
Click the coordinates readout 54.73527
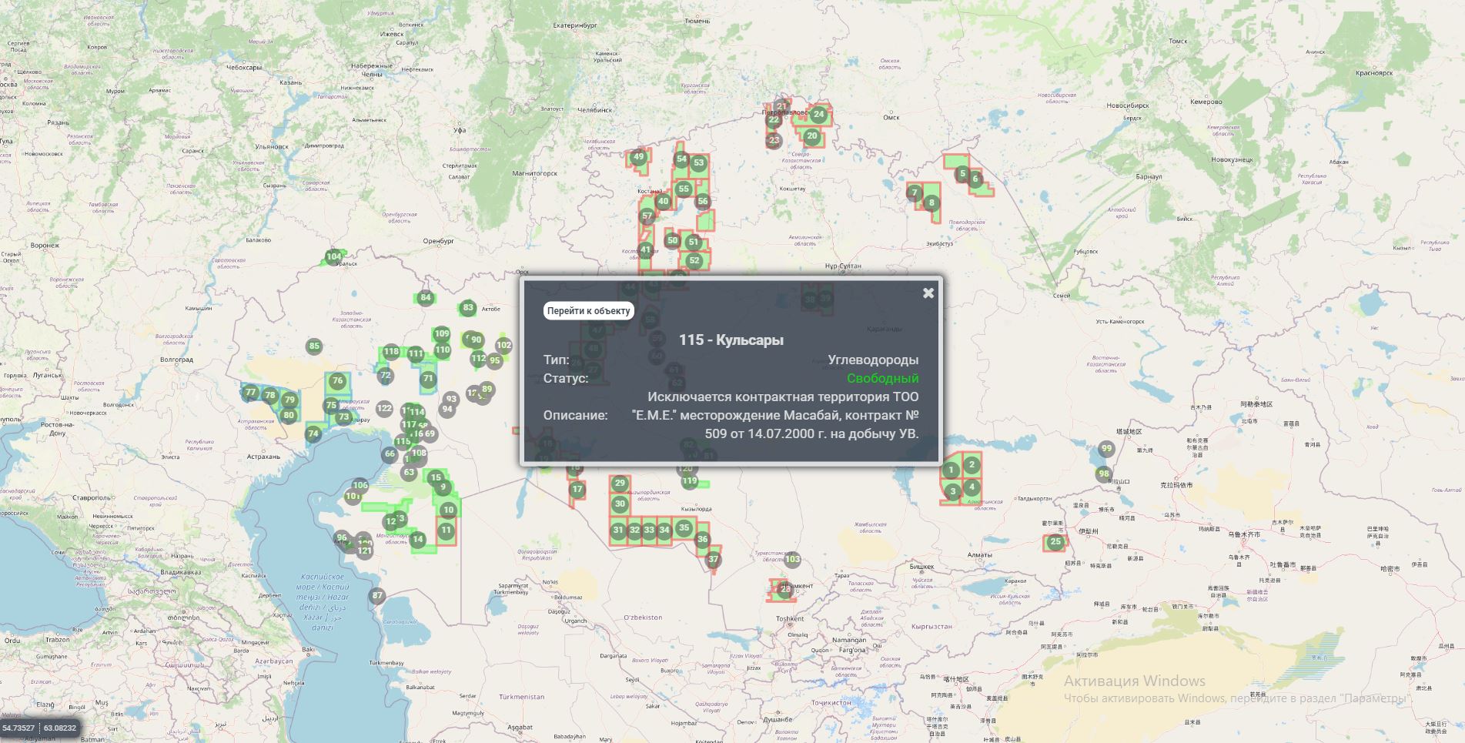pos(19,728)
